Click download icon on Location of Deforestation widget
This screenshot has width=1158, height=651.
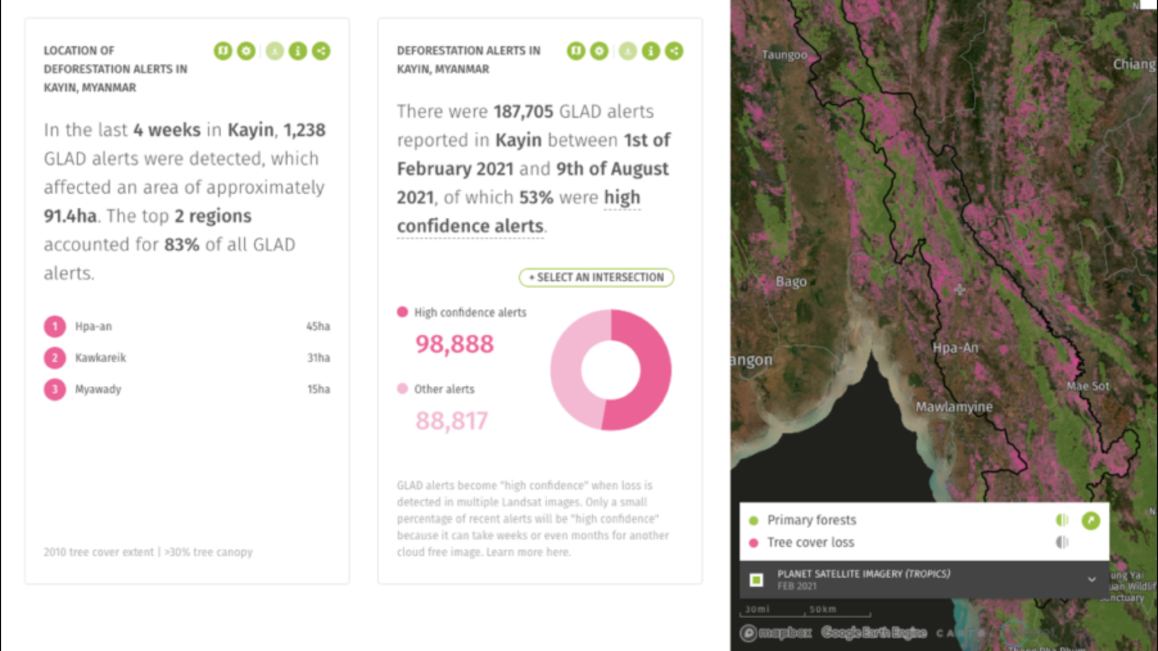pyautogui.click(x=275, y=51)
